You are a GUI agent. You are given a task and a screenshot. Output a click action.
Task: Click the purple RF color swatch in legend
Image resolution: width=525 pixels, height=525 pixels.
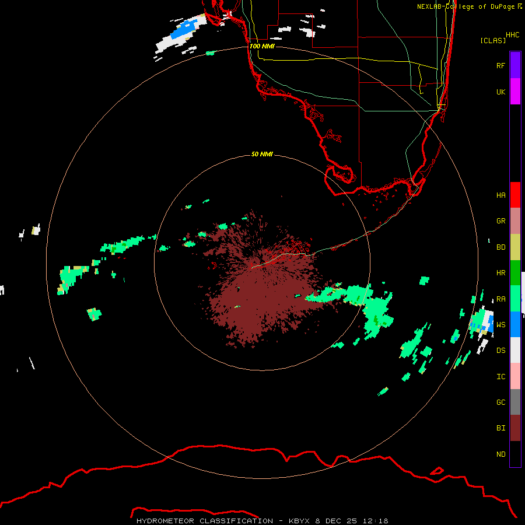pyautogui.click(x=515, y=65)
